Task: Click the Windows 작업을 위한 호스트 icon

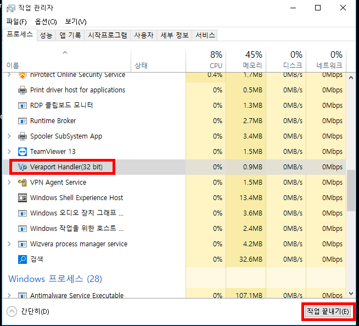Action: (22, 229)
